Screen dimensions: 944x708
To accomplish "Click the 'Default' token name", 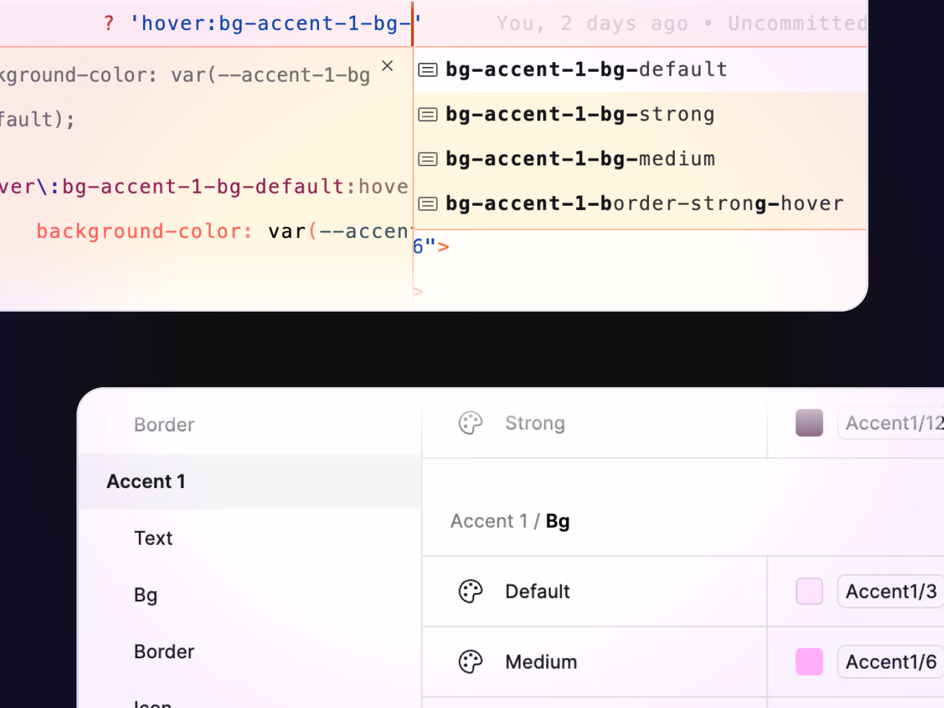I will (x=537, y=591).
